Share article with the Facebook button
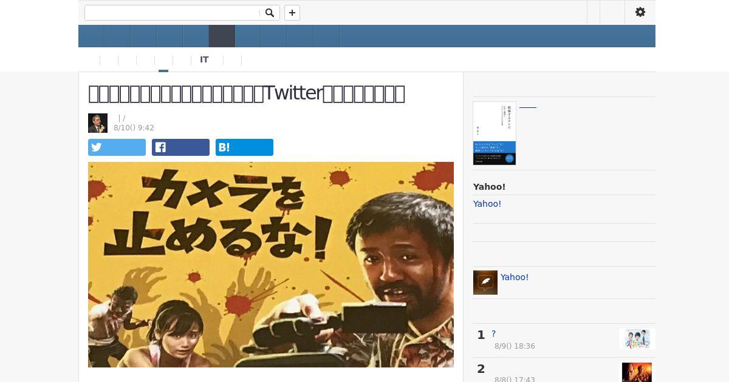Image resolution: width=729 pixels, height=382 pixels. click(x=180, y=147)
